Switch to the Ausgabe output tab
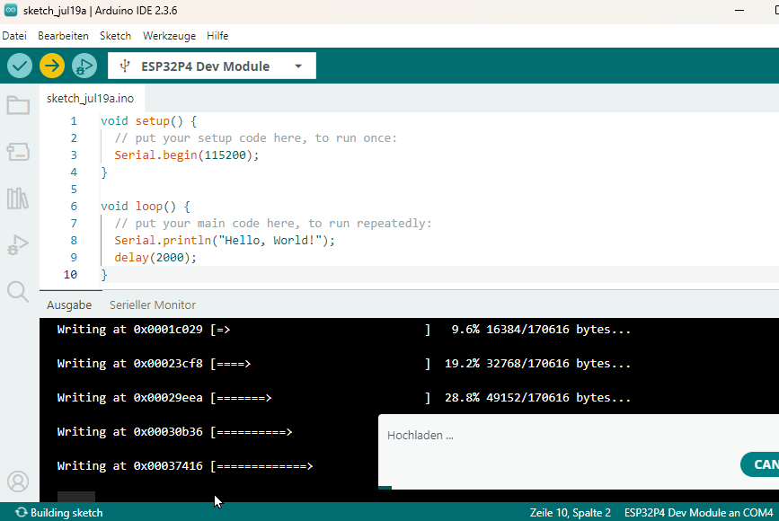Viewport: 779px width, 521px height. [x=69, y=305]
